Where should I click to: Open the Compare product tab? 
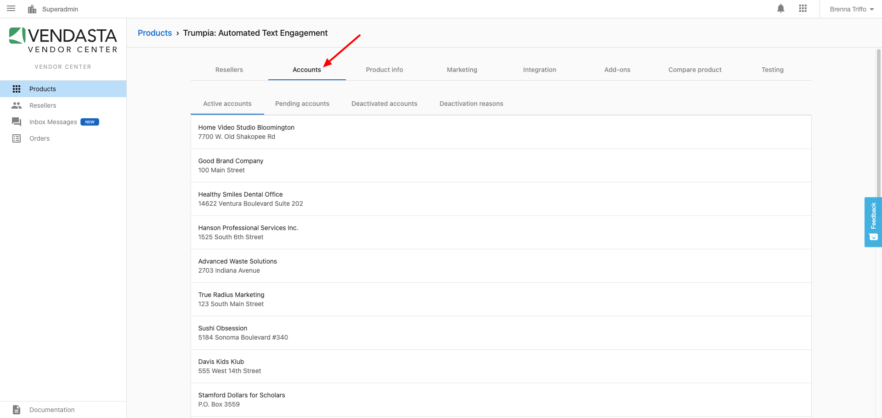[x=695, y=70]
